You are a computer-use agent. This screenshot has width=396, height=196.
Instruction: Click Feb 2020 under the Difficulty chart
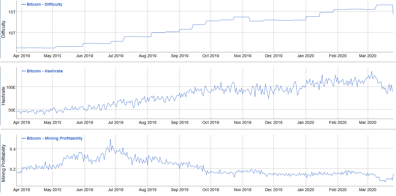(338, 56)
